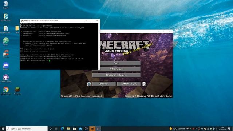The image size is (233, 131).
Task: Open the Minecraft language globe button
Action: tap(89, 84)
